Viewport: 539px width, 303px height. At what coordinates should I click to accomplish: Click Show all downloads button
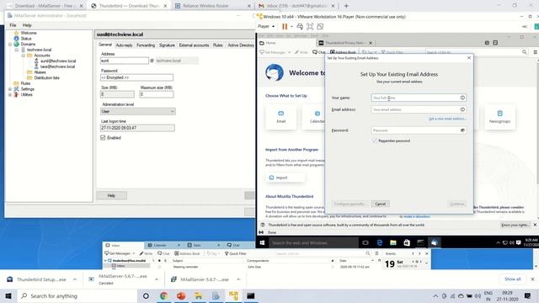tap(513, 279)
